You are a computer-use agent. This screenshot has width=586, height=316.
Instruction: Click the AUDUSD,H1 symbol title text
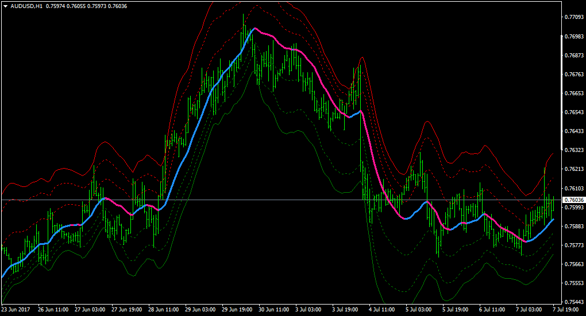26,6
